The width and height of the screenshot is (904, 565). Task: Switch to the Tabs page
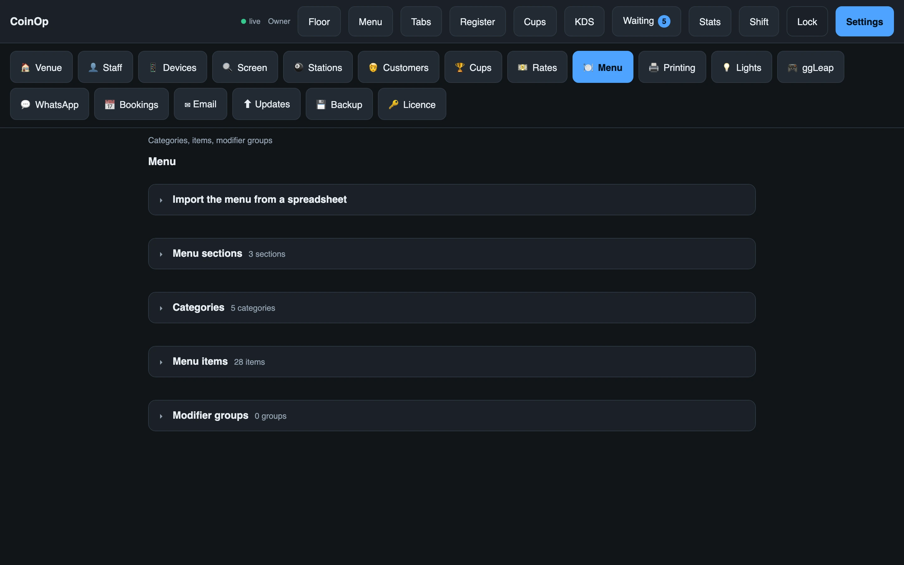pyautogui.click(x=421, y=21)
